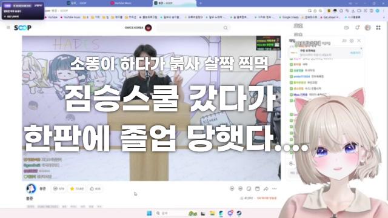Dismiss the chat notice banner
The height and width of the screenshot is (218, 388).
pyautogui.click(x=361, y=48)
